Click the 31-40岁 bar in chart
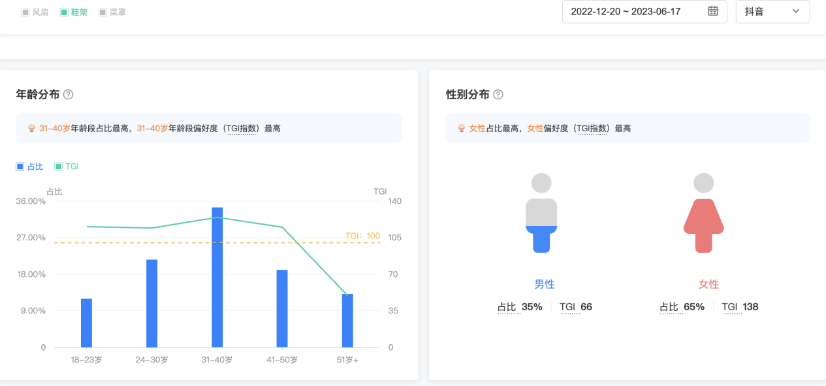This screenshot has width=826, height=386. pos(217,277)
